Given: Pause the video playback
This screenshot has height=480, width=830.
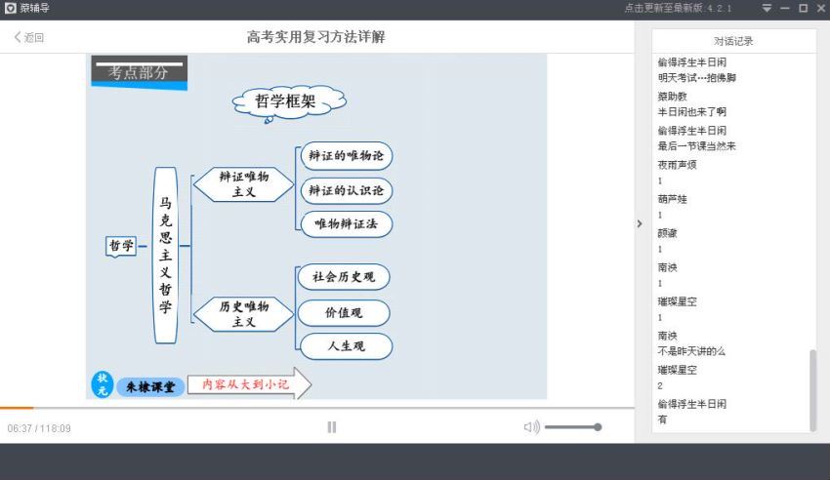Looking at the screenshot, I should 332,427.
